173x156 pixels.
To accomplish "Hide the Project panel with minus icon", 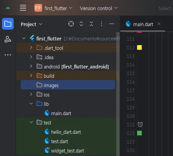I will click(112, 24).
